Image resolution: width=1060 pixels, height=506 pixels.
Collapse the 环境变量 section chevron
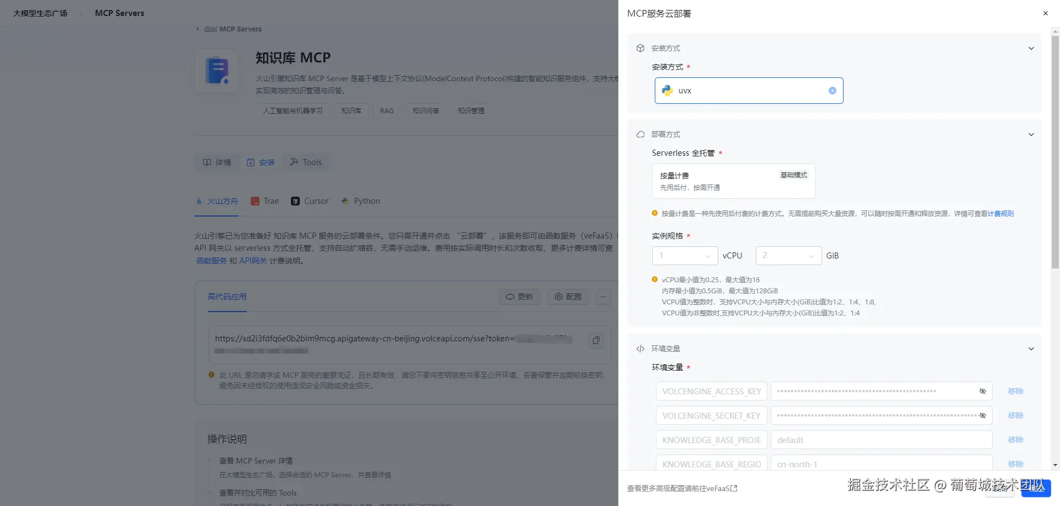tap(1031, 349)
